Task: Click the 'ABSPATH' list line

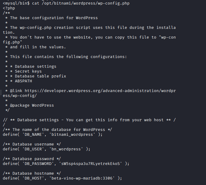Action: pos(23,81)
